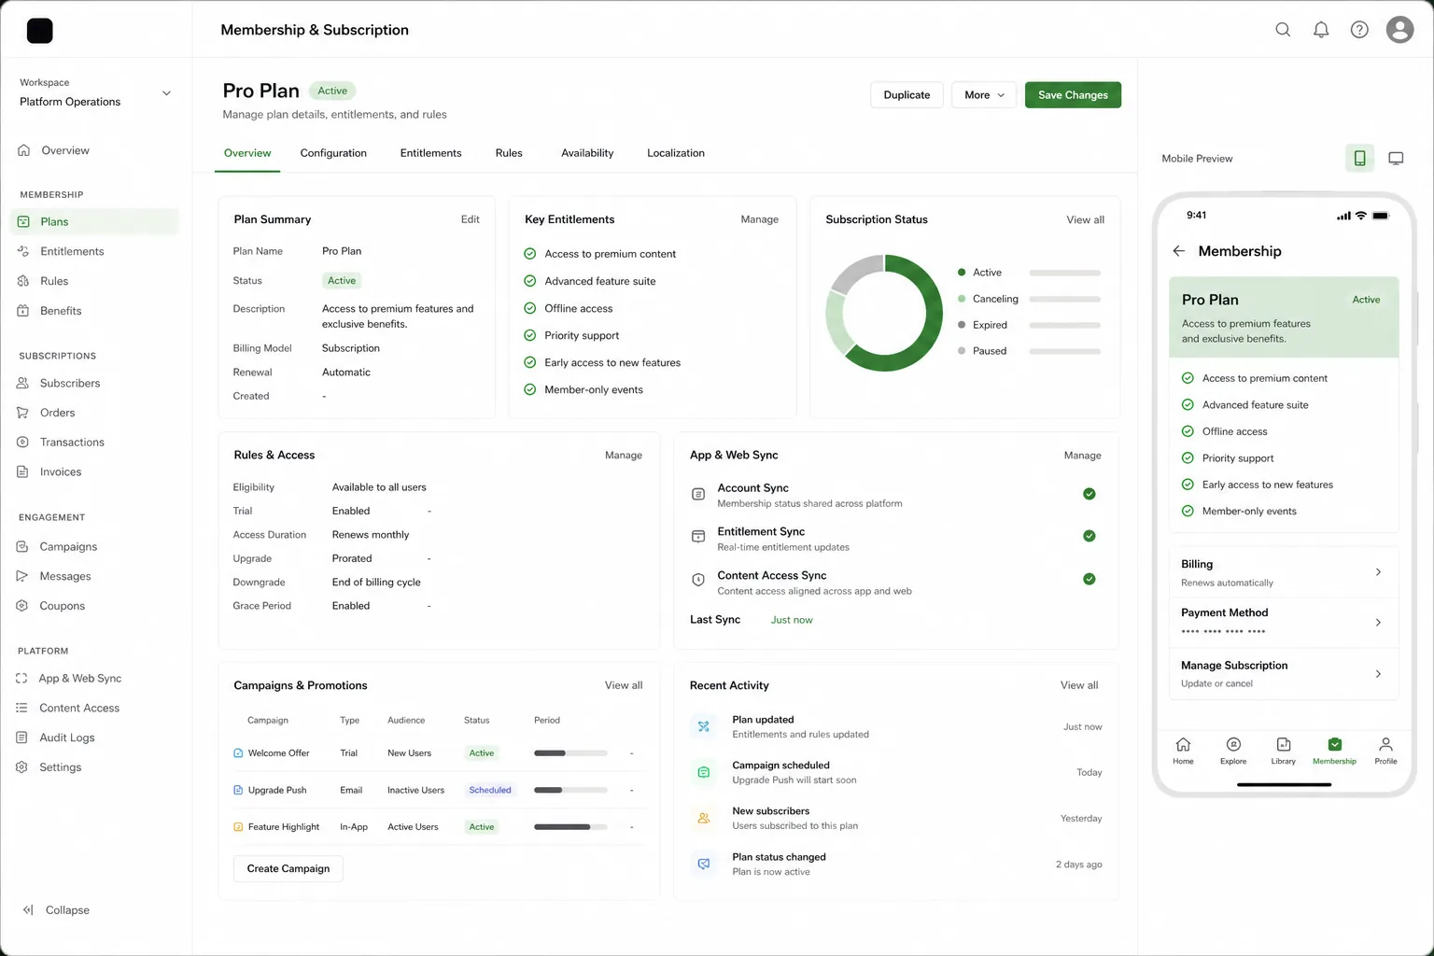Viewport: 1434px width, 956px height.
Task: Open the help question mark icon
Action: click(x=1359, y=30)
